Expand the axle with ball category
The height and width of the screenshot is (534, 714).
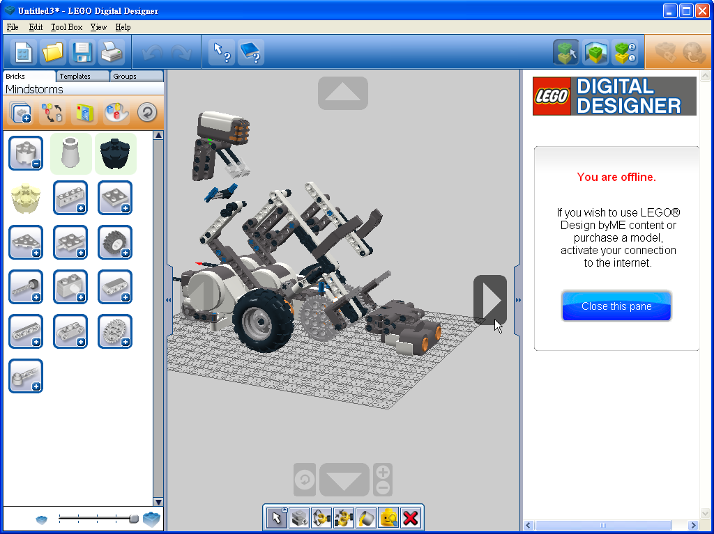point(26,287)
